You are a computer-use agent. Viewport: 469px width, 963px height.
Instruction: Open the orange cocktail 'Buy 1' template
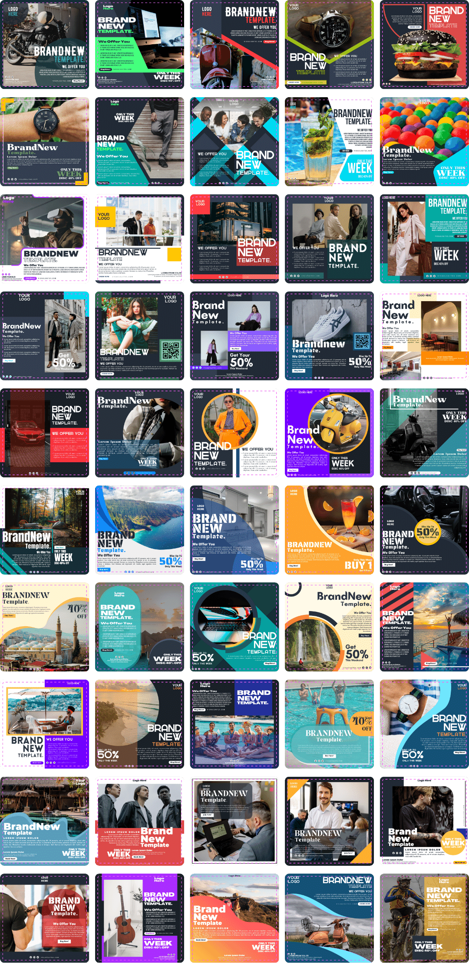click(x=329, y=530)
